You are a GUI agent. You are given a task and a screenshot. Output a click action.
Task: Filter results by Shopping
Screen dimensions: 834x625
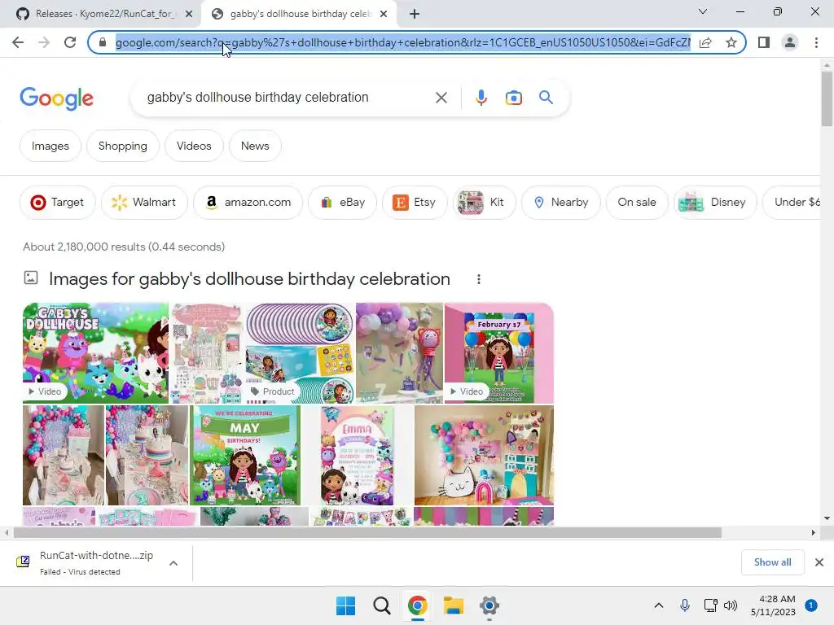[123, 146]
